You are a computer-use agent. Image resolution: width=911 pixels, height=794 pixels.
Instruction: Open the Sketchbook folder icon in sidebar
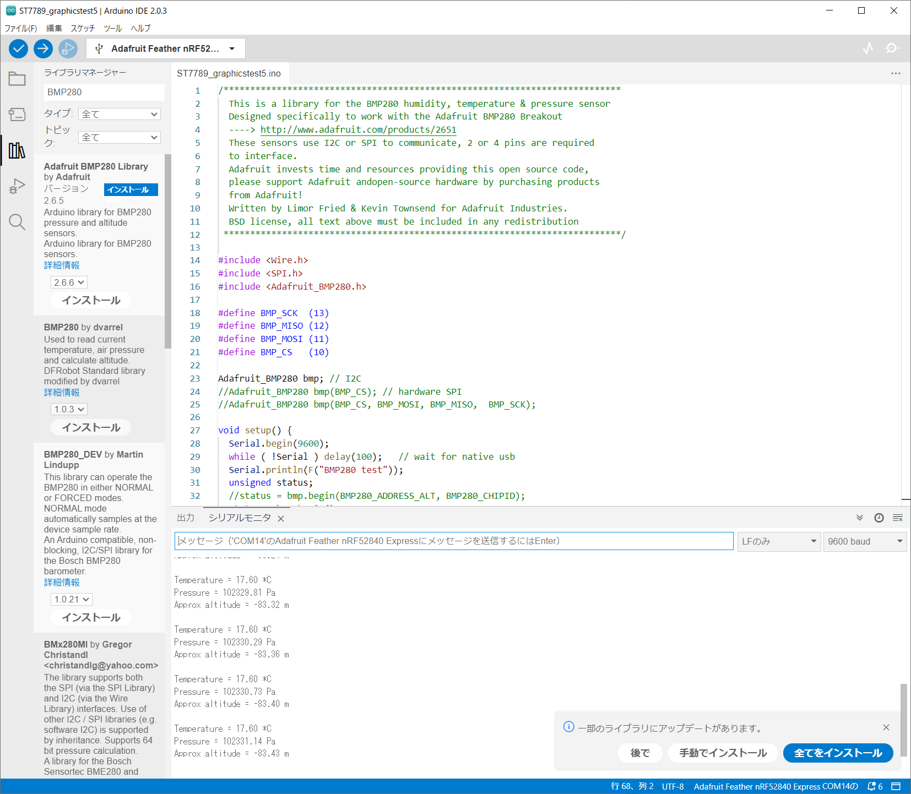click(x=17, y=79)
